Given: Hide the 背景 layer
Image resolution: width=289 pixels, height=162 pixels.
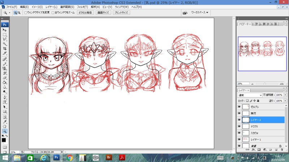Looking at the screenshot, I should pyautogui.click(x=239, y=146).
